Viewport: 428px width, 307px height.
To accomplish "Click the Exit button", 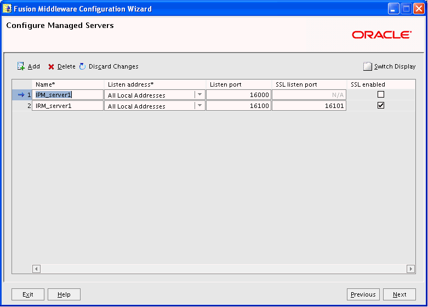I will 28,294.
